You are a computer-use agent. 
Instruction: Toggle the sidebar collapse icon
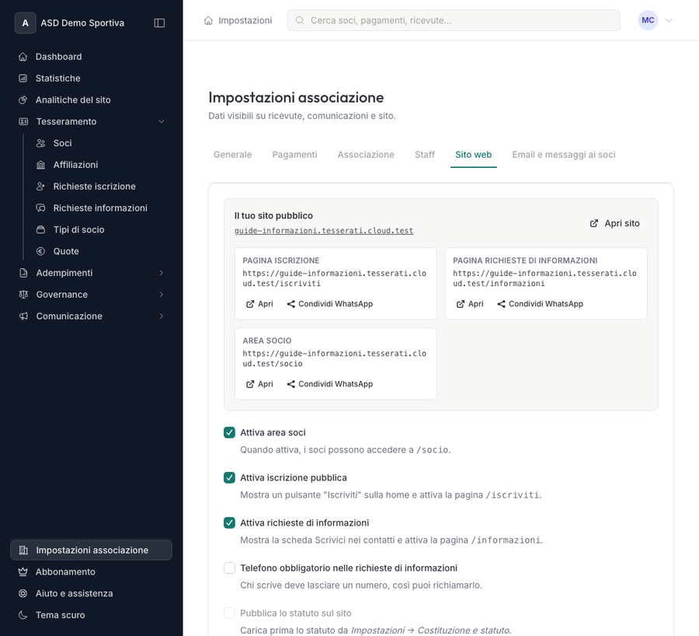pos(159,23)
